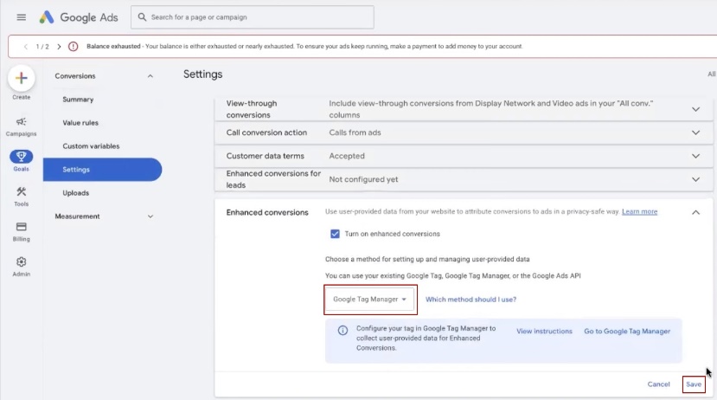The image size is (717, 400).
Task: Select Uploads in the Conversions menu
Action: [75, 193]
